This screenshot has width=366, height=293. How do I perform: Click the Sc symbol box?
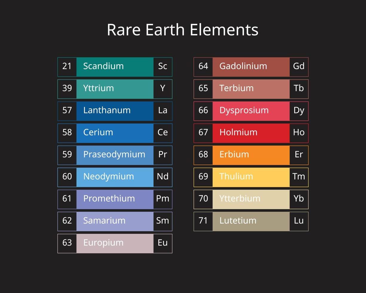tap(162, 67)
